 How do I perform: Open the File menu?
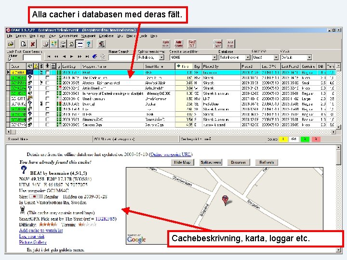pyautogui.click(x=9, y=36)
